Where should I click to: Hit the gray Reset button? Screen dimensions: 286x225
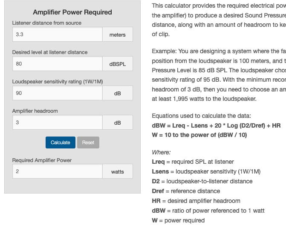88,142
